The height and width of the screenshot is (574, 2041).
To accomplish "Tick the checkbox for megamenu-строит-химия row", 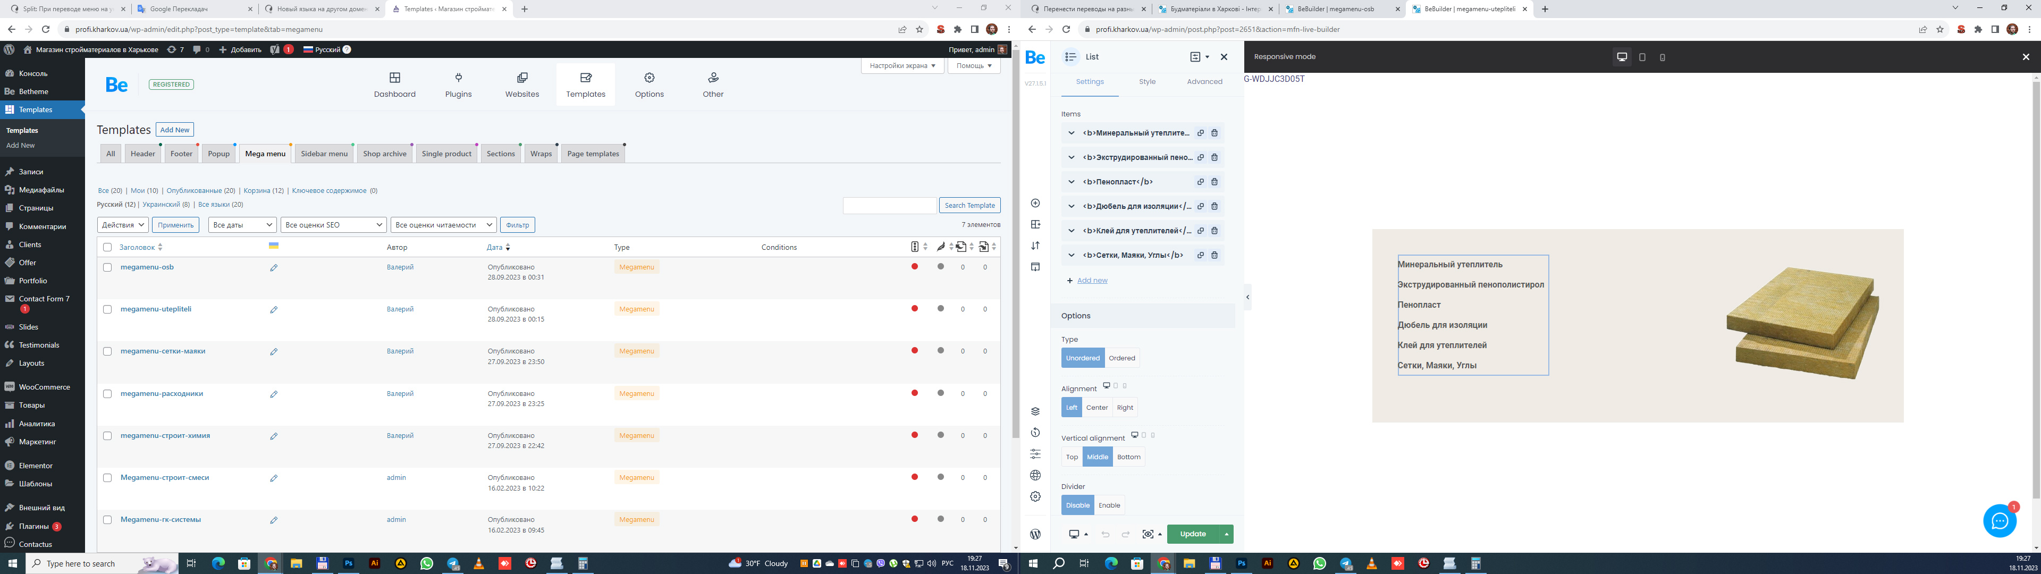I will pos(108,436).
